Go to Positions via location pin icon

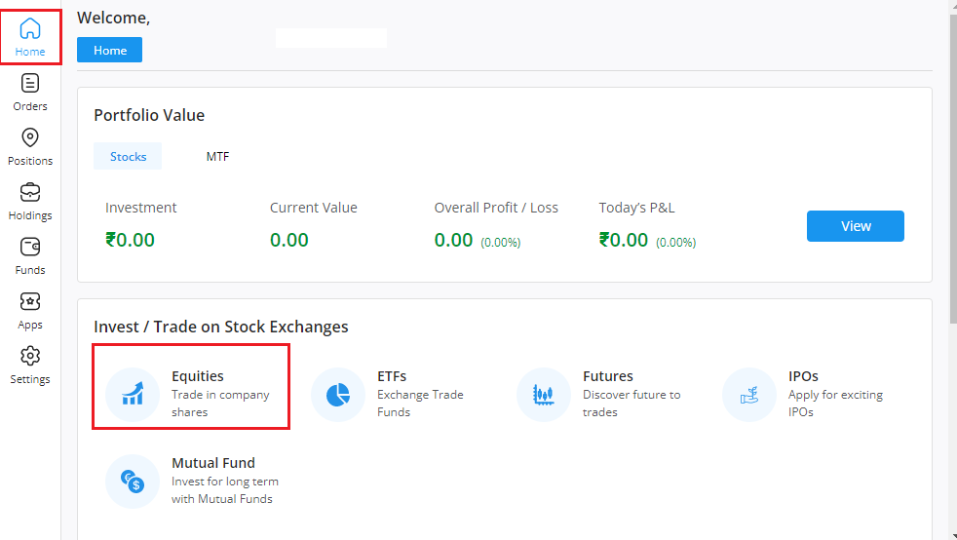click(30, 138)
